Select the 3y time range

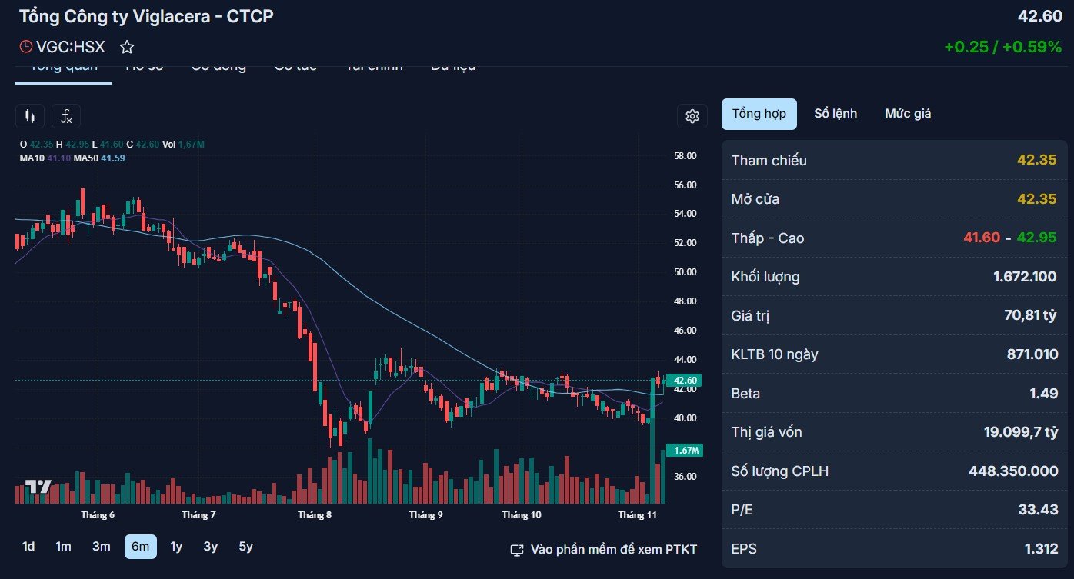coord(211,547)
